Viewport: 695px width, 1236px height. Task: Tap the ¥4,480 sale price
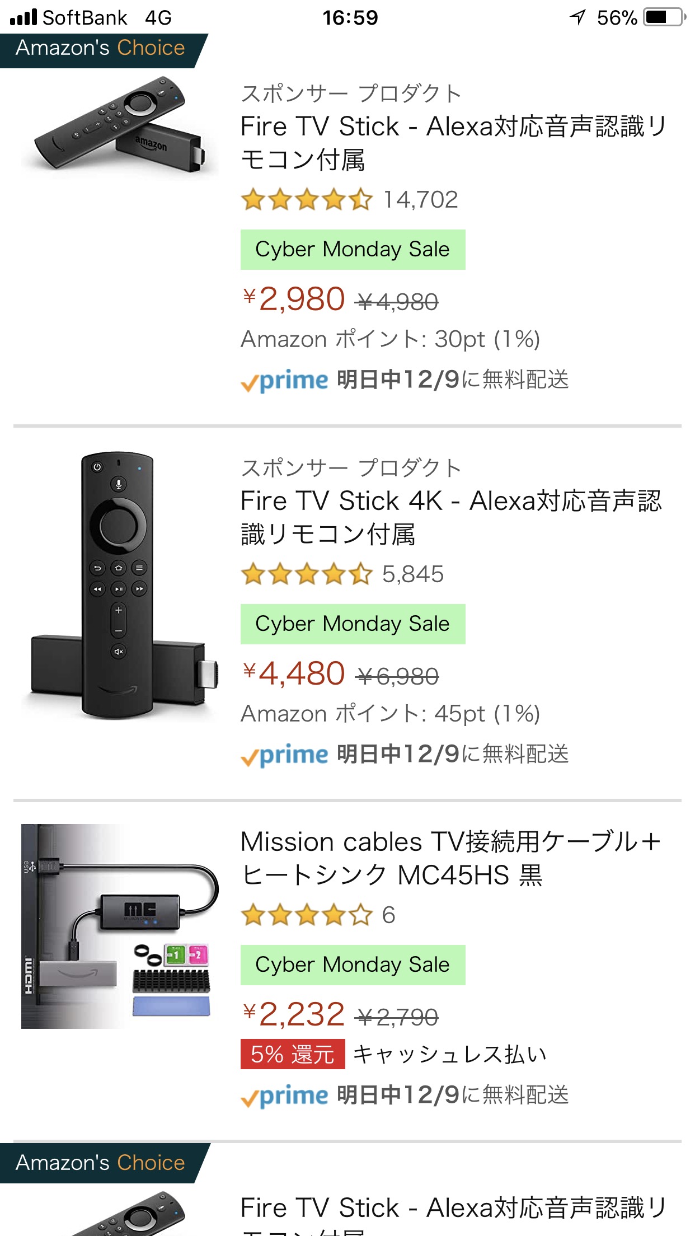pos(294,673)
